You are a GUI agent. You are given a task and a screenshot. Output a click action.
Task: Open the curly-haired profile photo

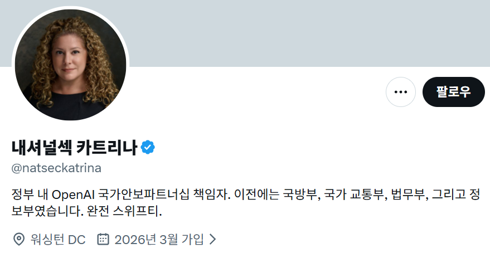[71, 65]
